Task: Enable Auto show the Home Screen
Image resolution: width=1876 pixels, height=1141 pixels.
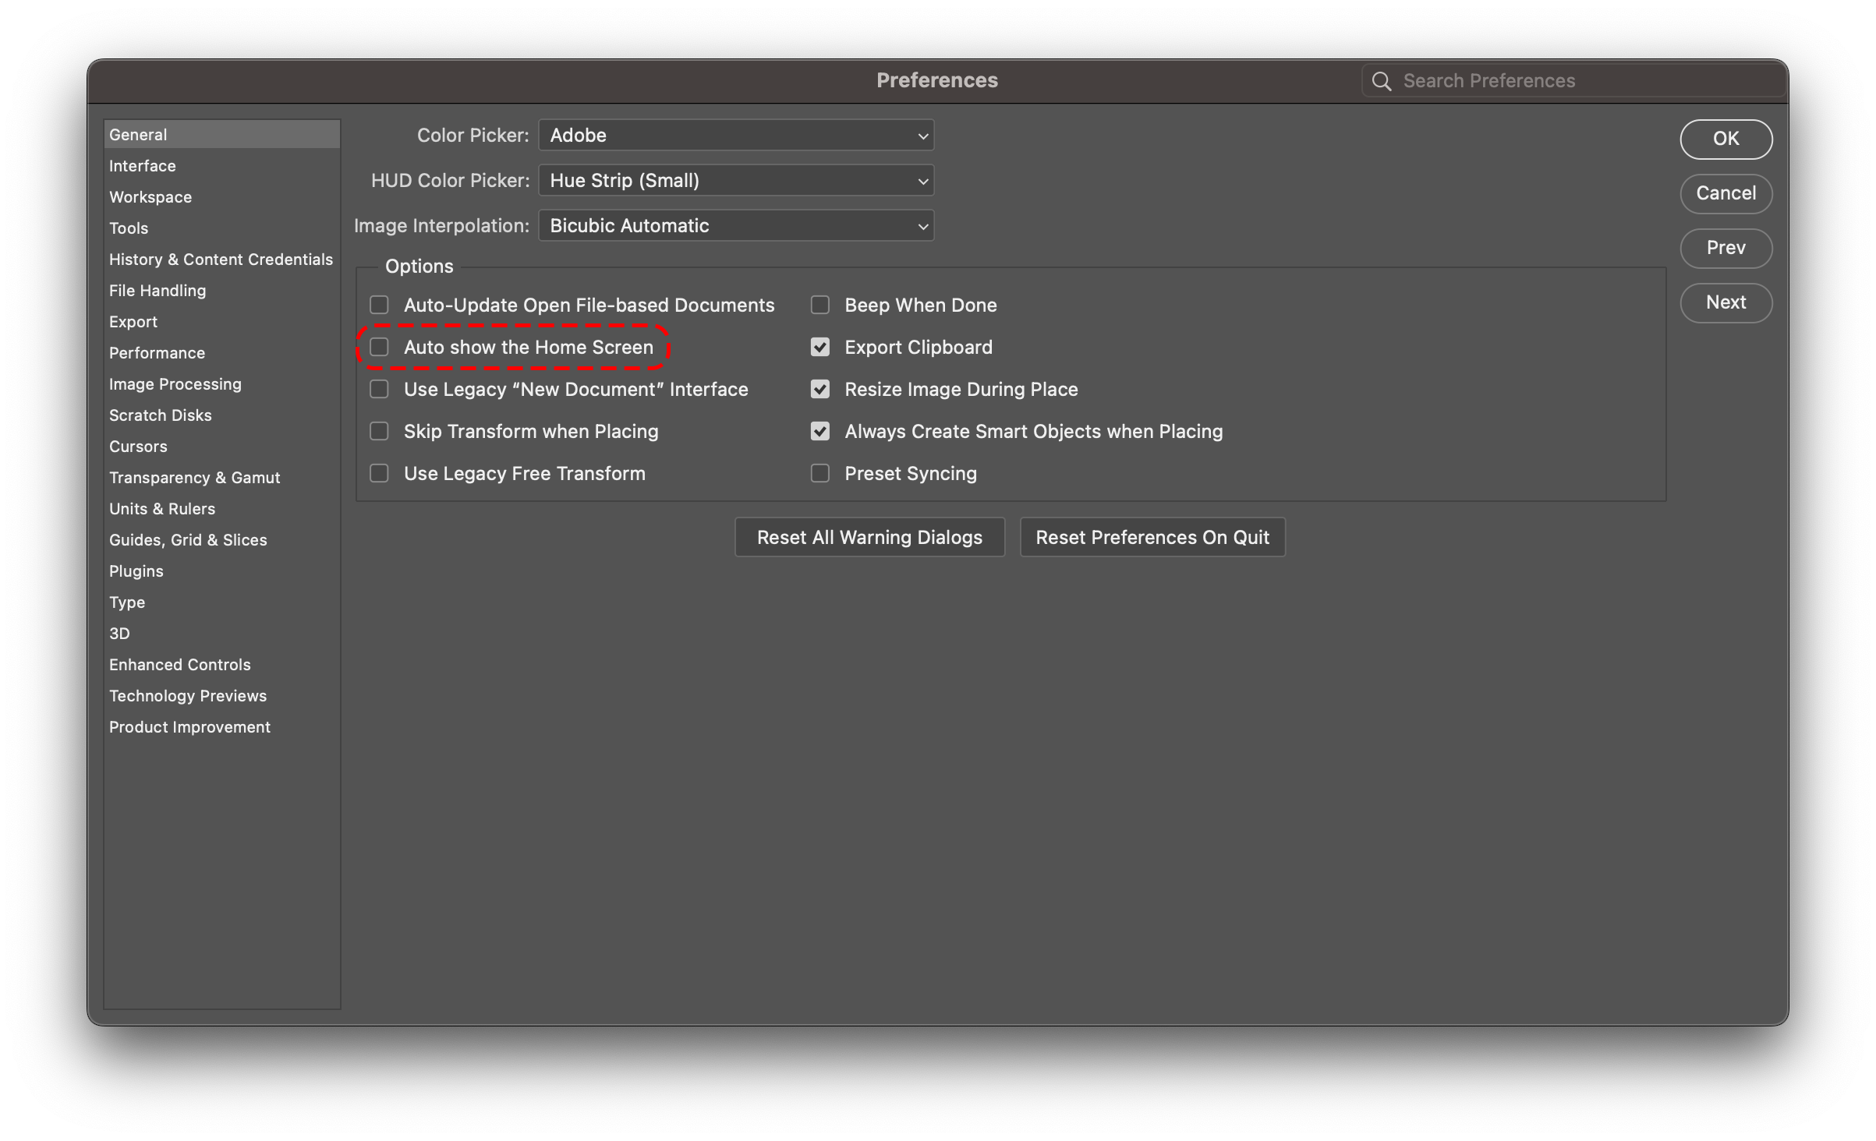Action: pos(380,347)
